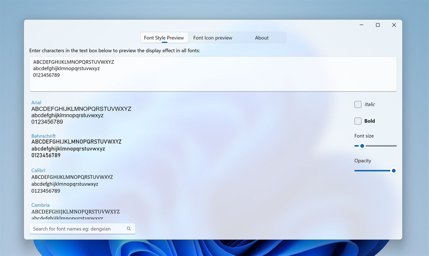Screen dimensions: 429x256
Task: Click the Font size label
Action: 364,136
